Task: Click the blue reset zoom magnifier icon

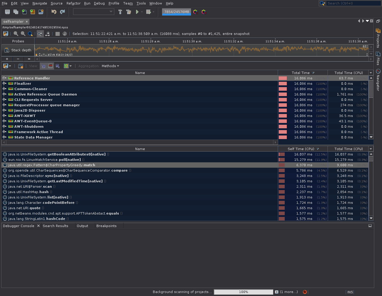Action: point(30,34)
